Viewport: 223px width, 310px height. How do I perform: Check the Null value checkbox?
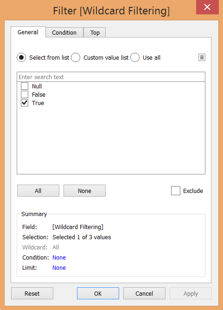pyautogui.click(x=25, y=86)
